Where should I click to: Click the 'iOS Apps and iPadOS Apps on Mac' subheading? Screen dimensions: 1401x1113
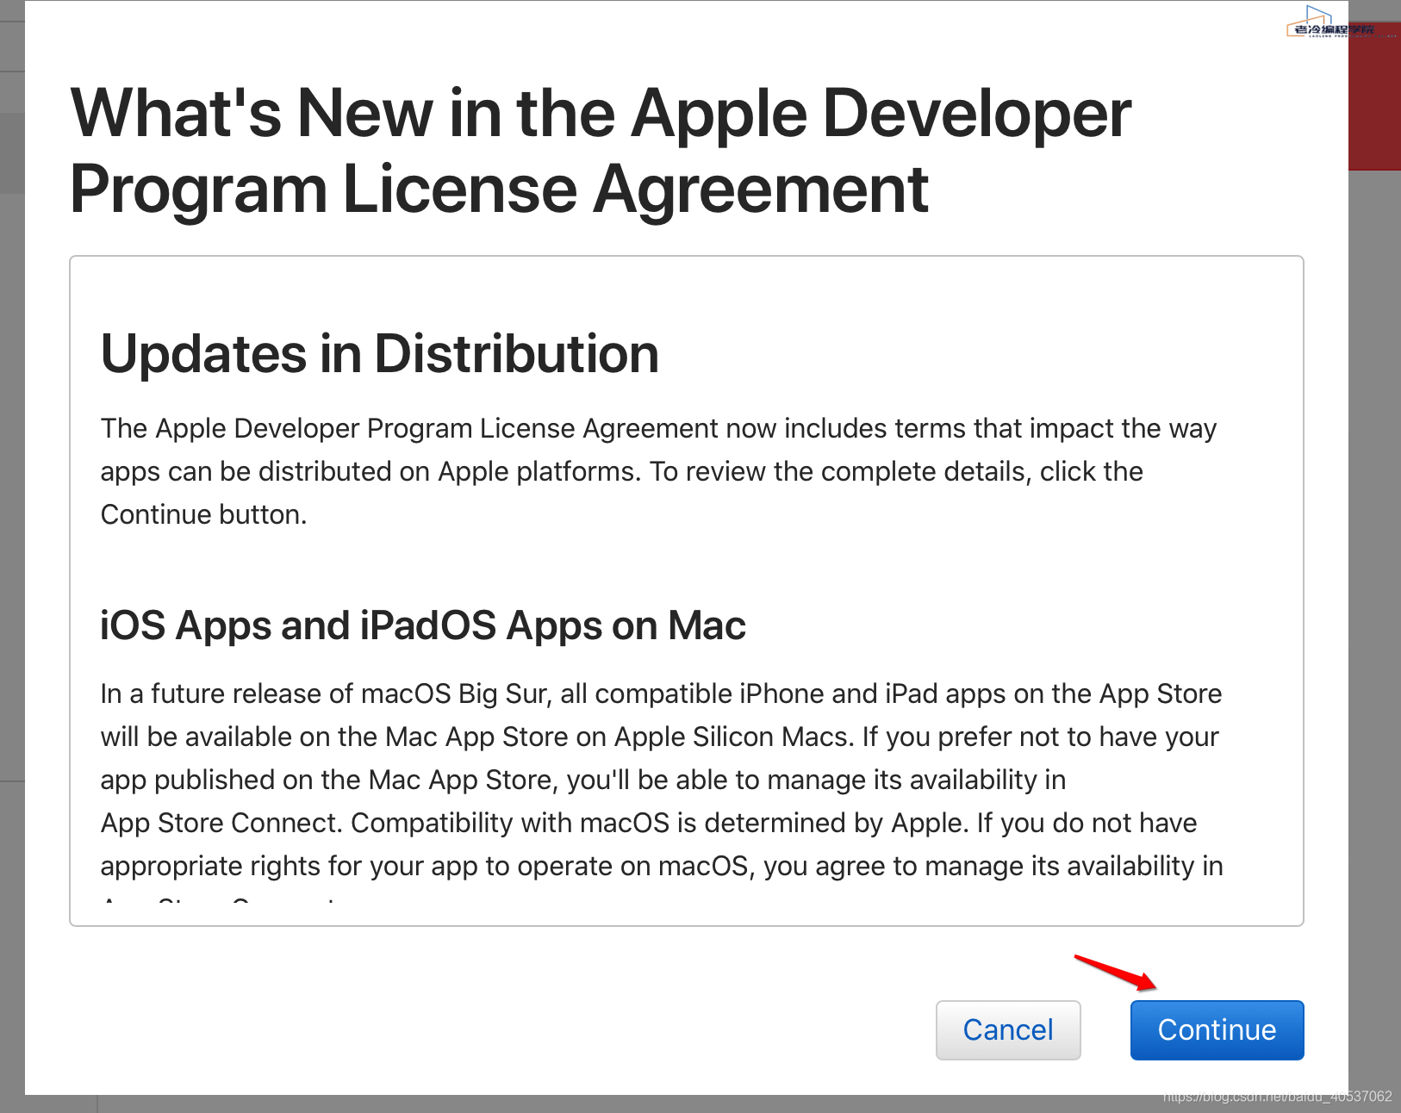pos(423,625)
